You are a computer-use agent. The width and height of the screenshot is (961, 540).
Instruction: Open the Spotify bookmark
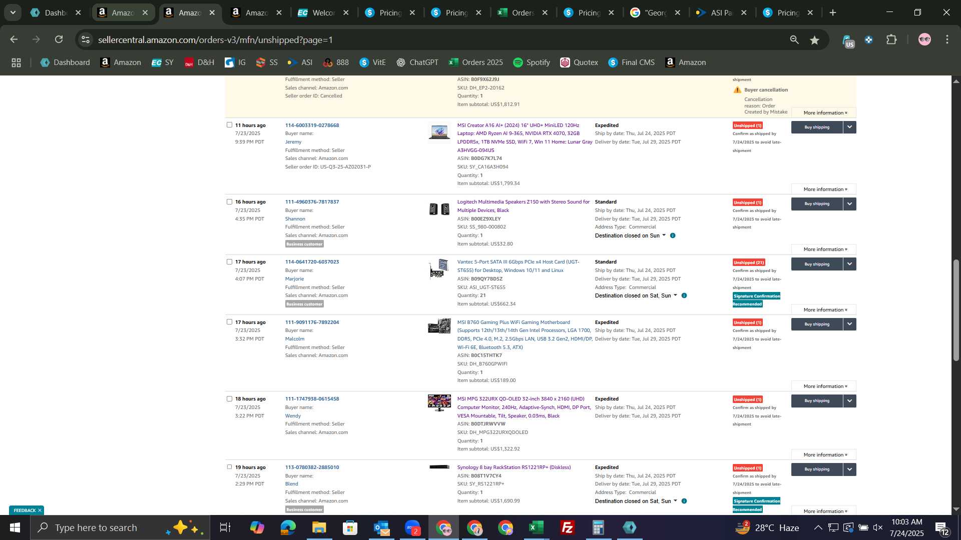tap(532, 62)
